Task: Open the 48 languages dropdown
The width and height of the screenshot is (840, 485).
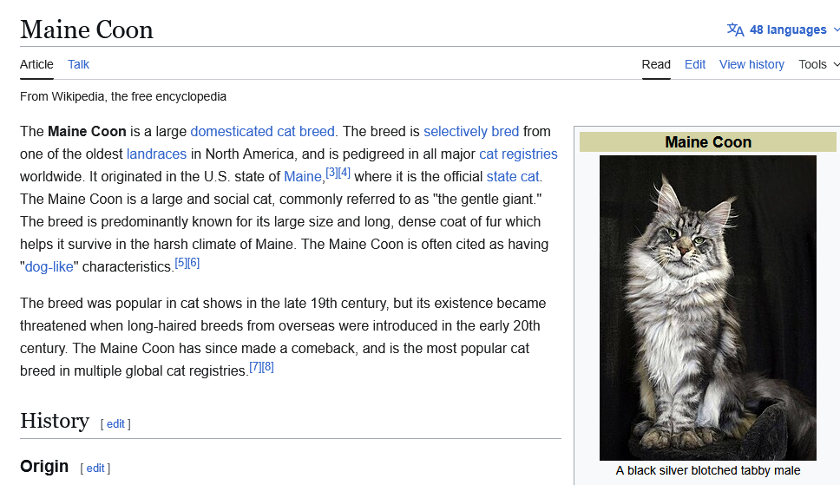Action: point(784,29)
